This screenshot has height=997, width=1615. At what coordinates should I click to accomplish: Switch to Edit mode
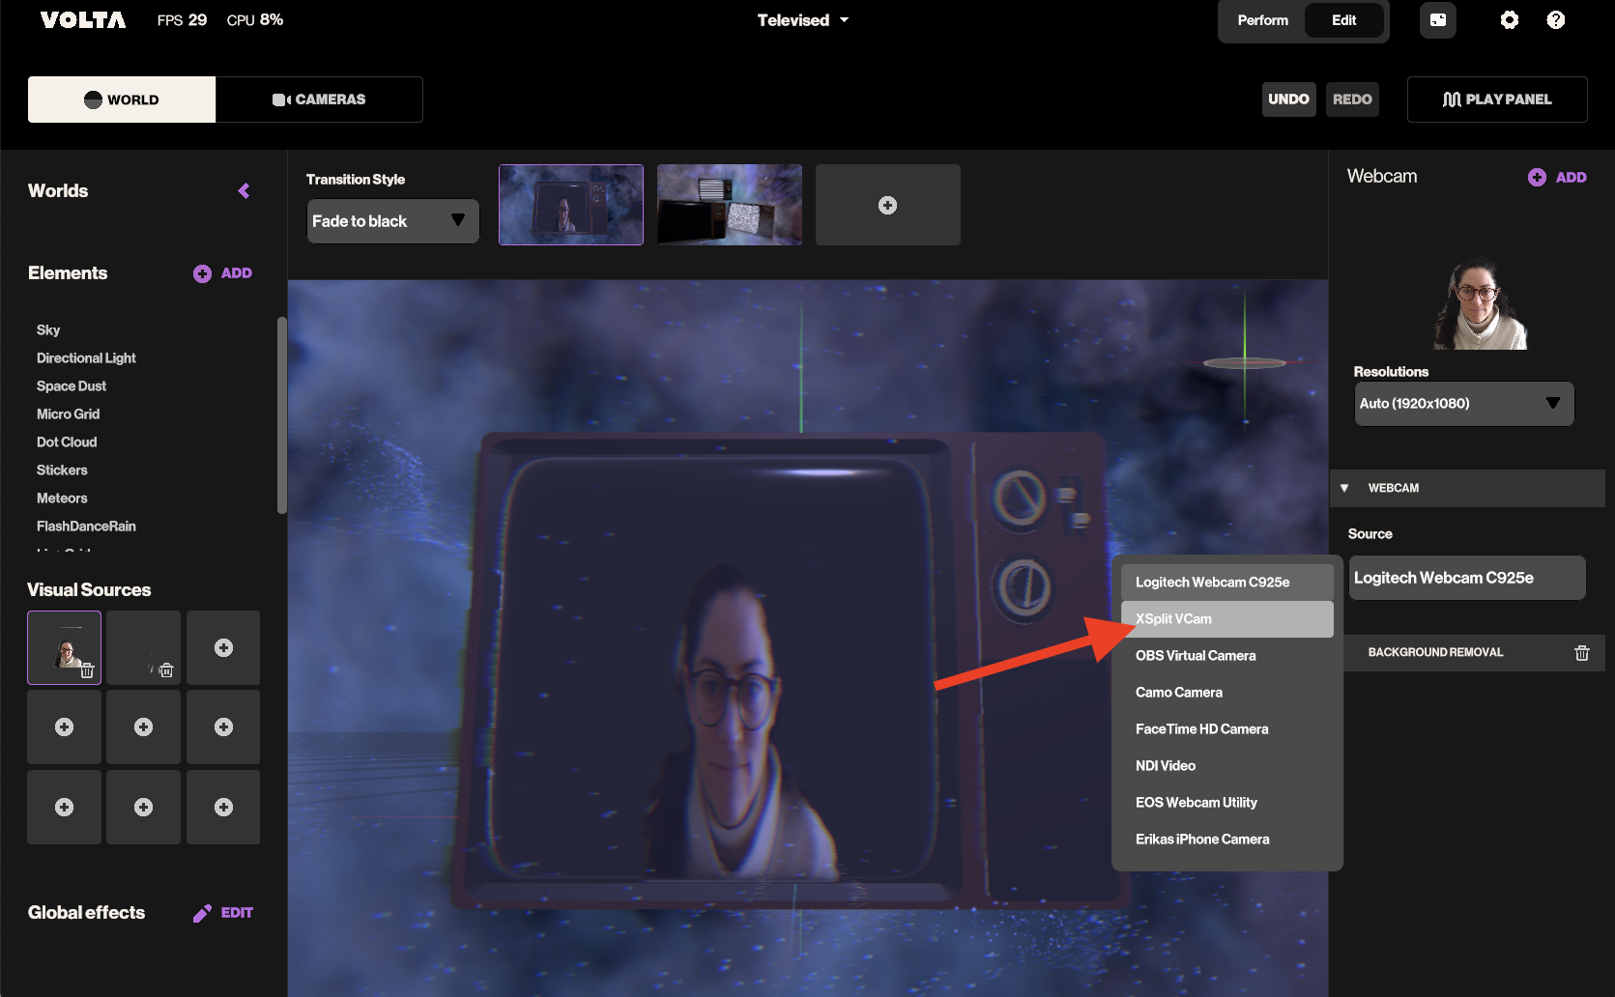[1343, 20]
